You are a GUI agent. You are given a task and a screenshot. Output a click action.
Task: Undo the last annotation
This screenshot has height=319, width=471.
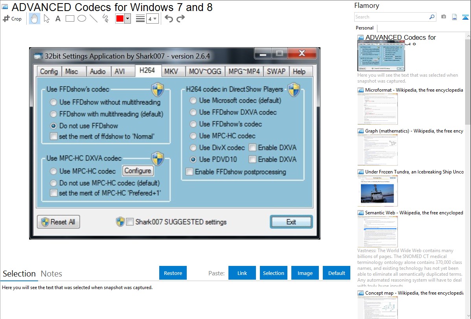pyautogui.click(x=169, y=18)
